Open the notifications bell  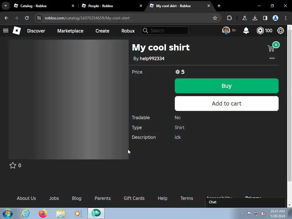(x=246, y=31)
